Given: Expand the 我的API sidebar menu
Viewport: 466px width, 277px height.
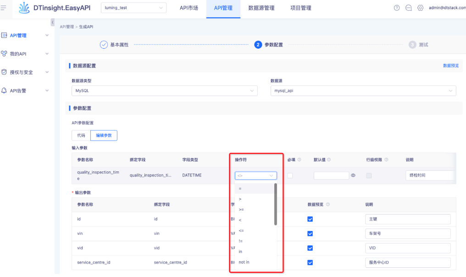Looking at the screenshot, I should [25, 54].
